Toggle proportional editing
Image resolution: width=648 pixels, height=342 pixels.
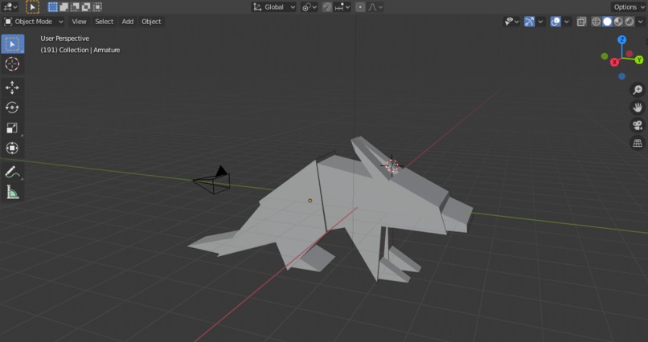[360, 7]
